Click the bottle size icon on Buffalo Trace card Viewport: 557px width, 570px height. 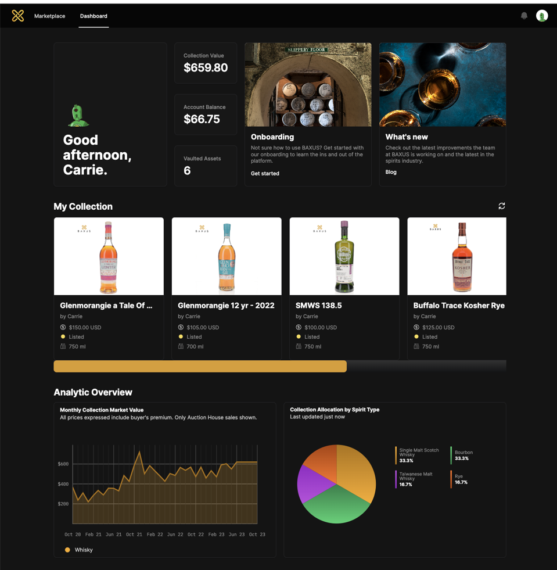pos(416,346)
